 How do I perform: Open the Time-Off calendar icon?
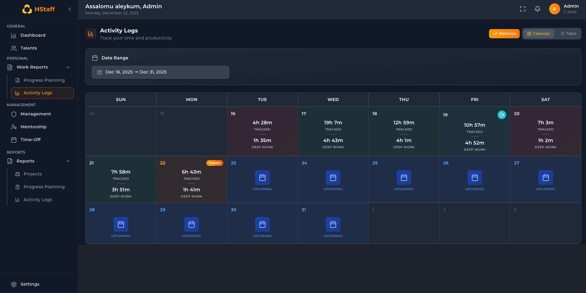14,140
